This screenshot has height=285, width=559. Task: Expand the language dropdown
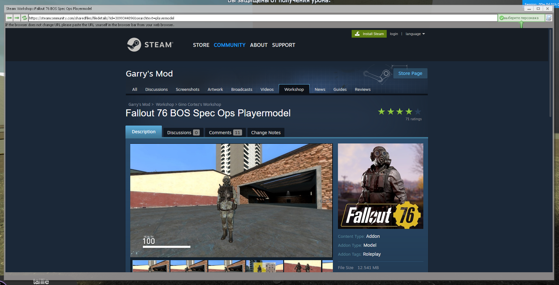pyautogui.click(x=415, y=34)
